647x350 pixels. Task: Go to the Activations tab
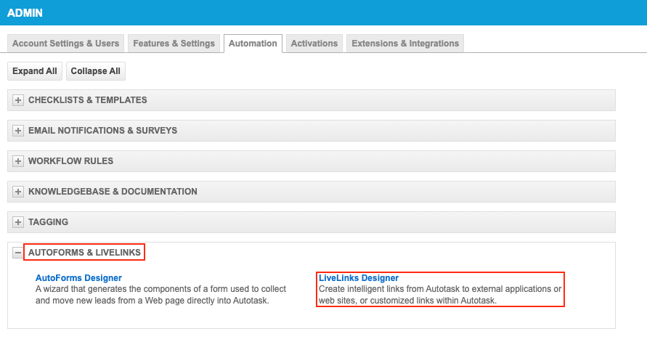click(314, 44)
